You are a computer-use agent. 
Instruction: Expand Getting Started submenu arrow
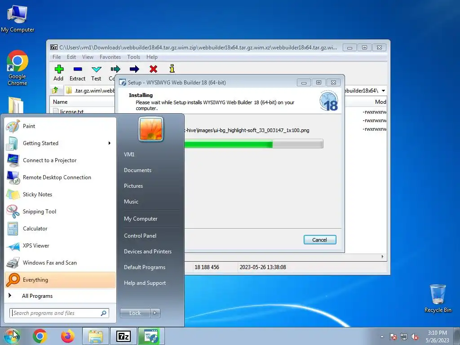[x=110, y=143]
